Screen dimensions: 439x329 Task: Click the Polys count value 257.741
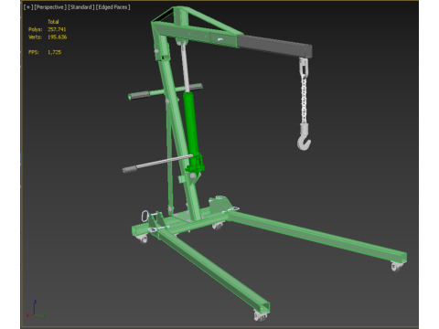(57, 29)
